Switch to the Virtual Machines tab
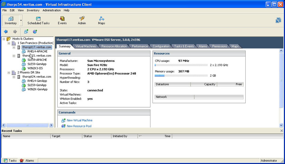The image size is (285, 164). pyautogui.click(x=86, y=46)
